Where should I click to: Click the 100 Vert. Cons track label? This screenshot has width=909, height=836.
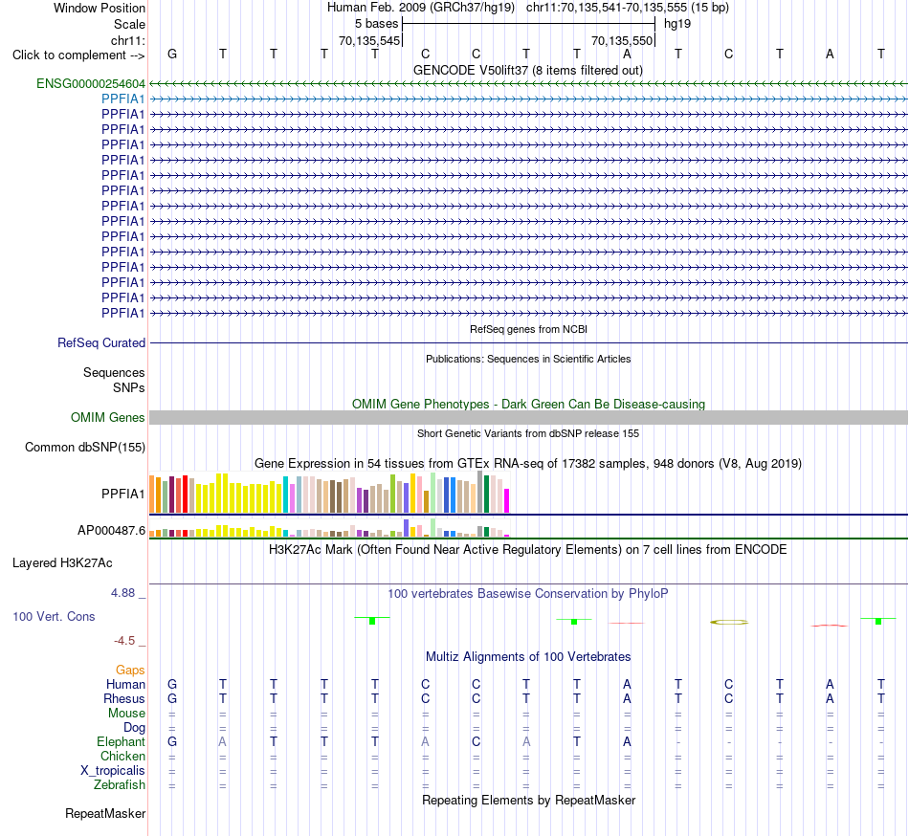pyautogui.click(x=54, y=616)
